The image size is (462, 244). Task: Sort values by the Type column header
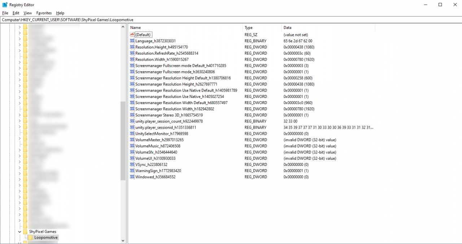[261, 27]
